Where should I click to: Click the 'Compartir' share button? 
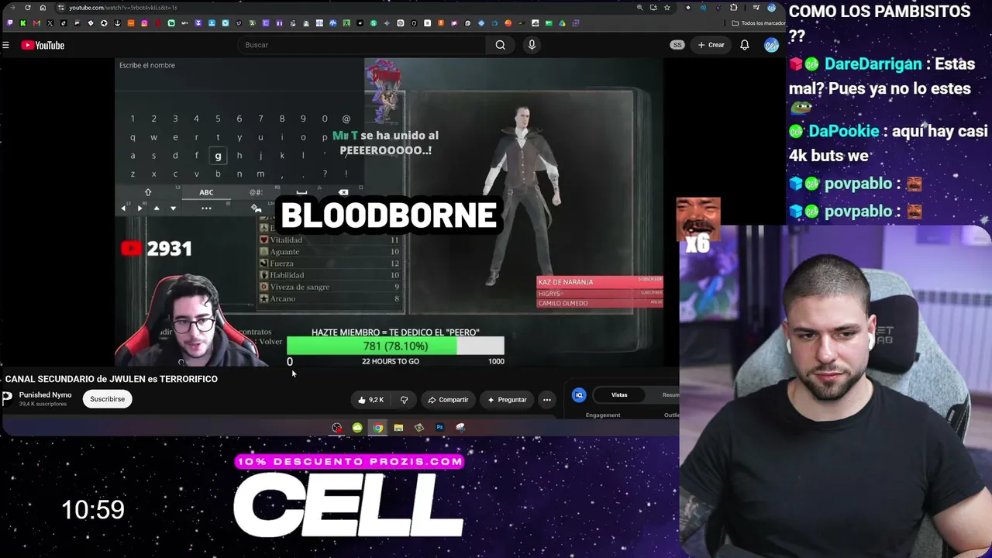pyautogui.click(x=449, y=400)
